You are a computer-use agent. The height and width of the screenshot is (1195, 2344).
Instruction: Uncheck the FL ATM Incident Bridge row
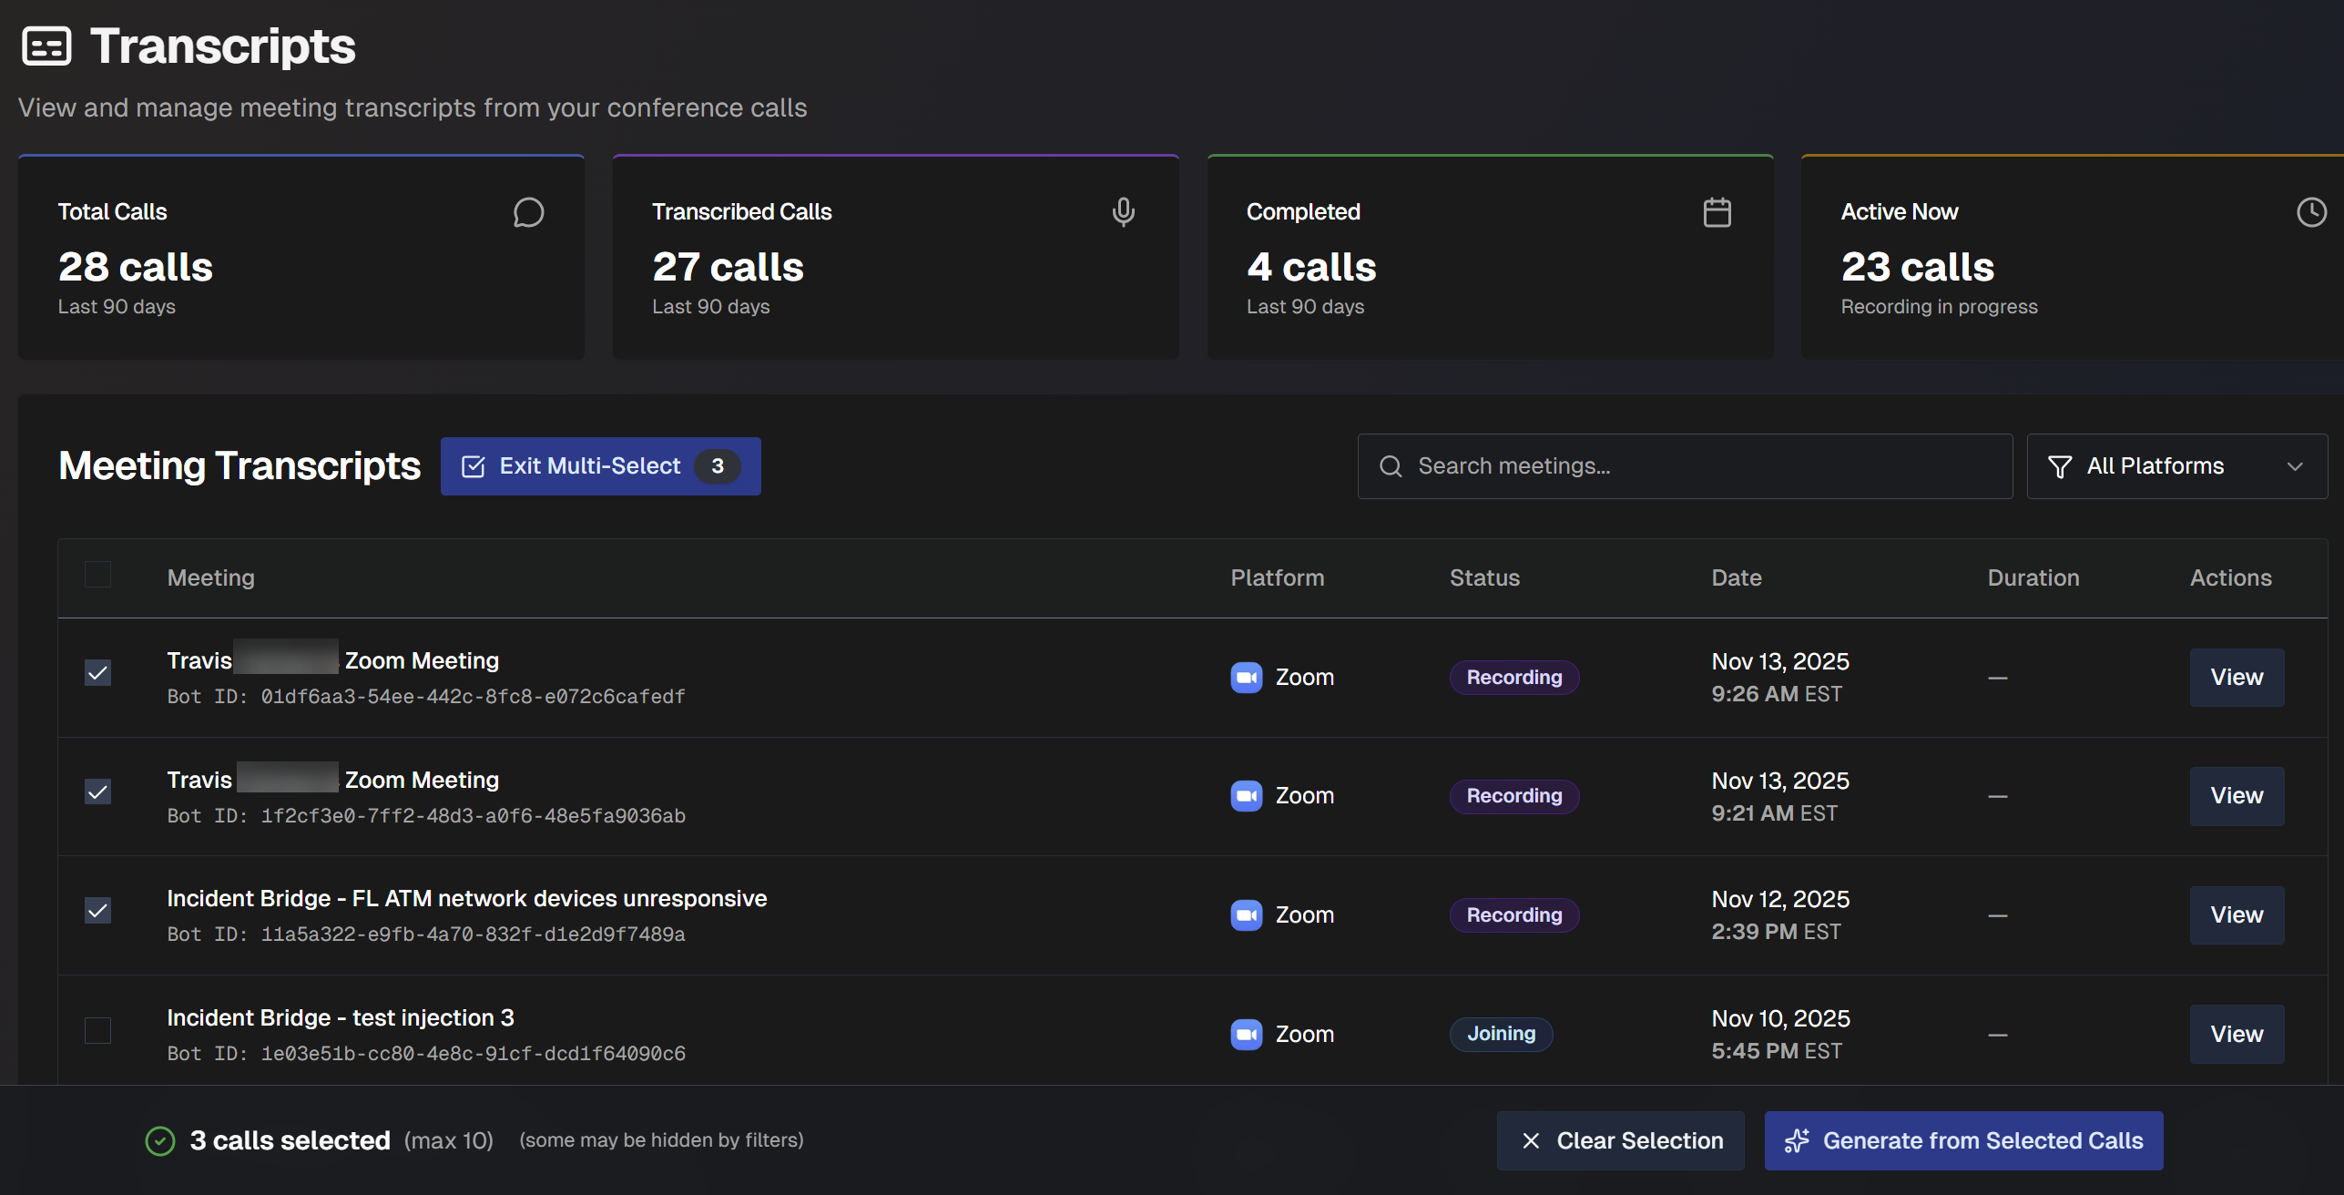point(97,911)
